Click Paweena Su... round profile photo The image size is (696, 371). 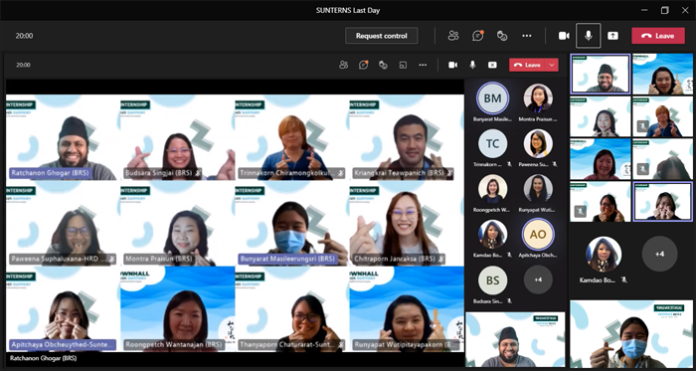click(538, 144)
